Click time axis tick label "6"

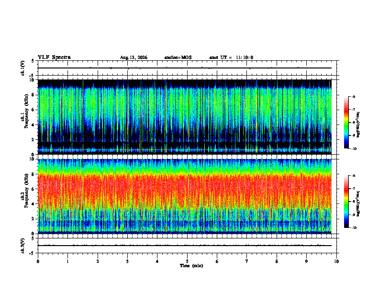point(217,261)
